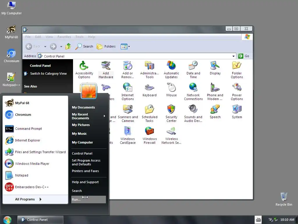Screen dimensions: 298x224
Task: Open the Help menu
Action: [x=91, y=37]
